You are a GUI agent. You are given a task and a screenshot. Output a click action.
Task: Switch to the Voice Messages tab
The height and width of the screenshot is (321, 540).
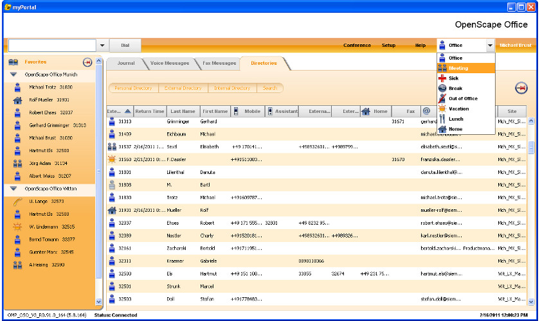tap(170, 64)
